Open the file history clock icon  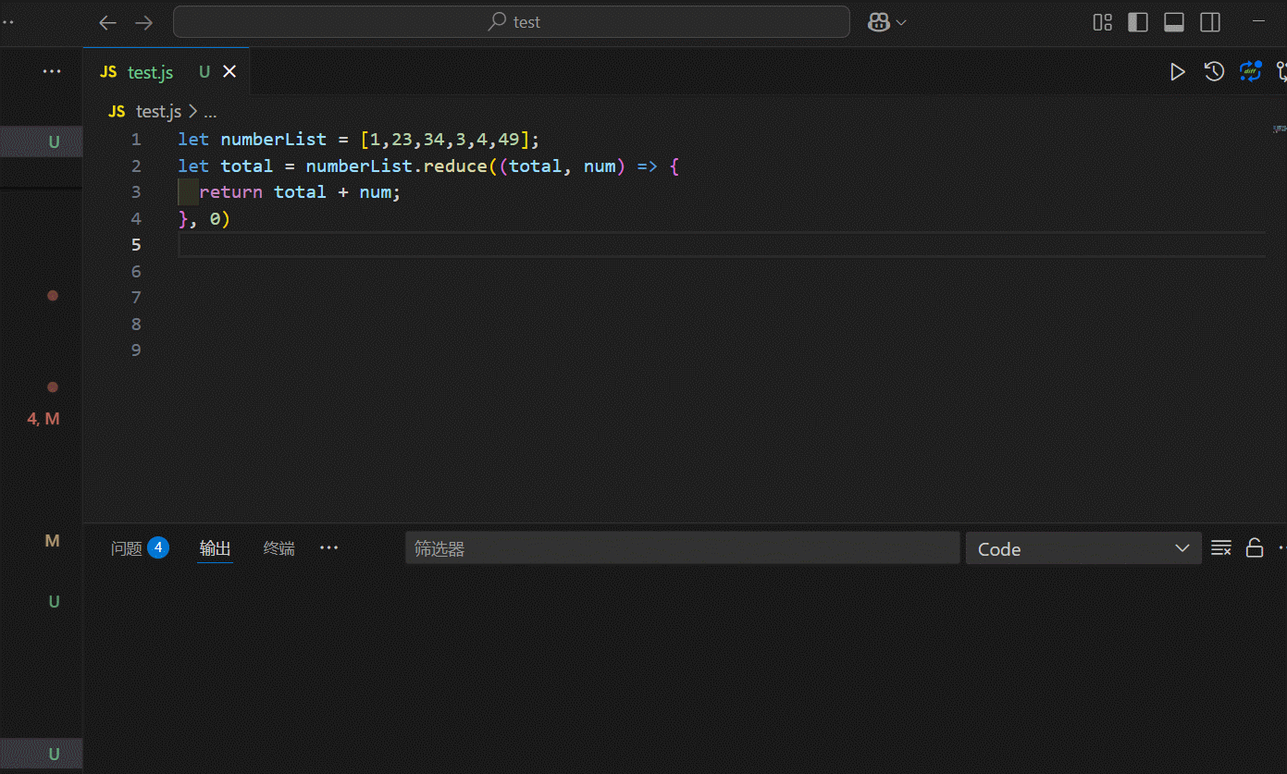[x=1214, y=71]
